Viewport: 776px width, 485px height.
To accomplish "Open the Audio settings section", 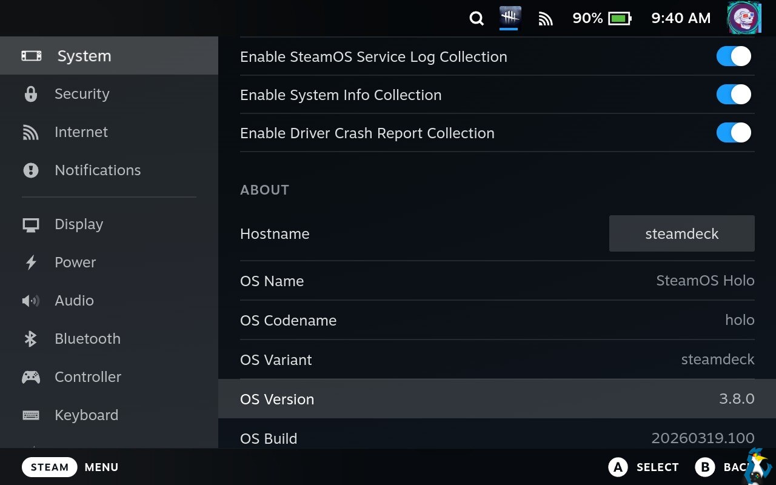I will [x=74, y=301].
